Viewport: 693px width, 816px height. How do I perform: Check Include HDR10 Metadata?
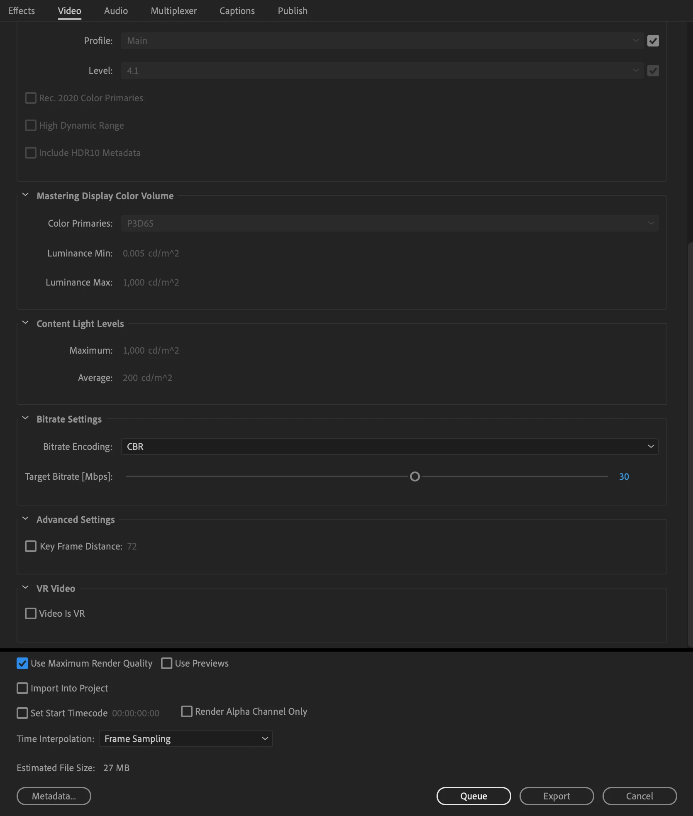tap(31, 153)
